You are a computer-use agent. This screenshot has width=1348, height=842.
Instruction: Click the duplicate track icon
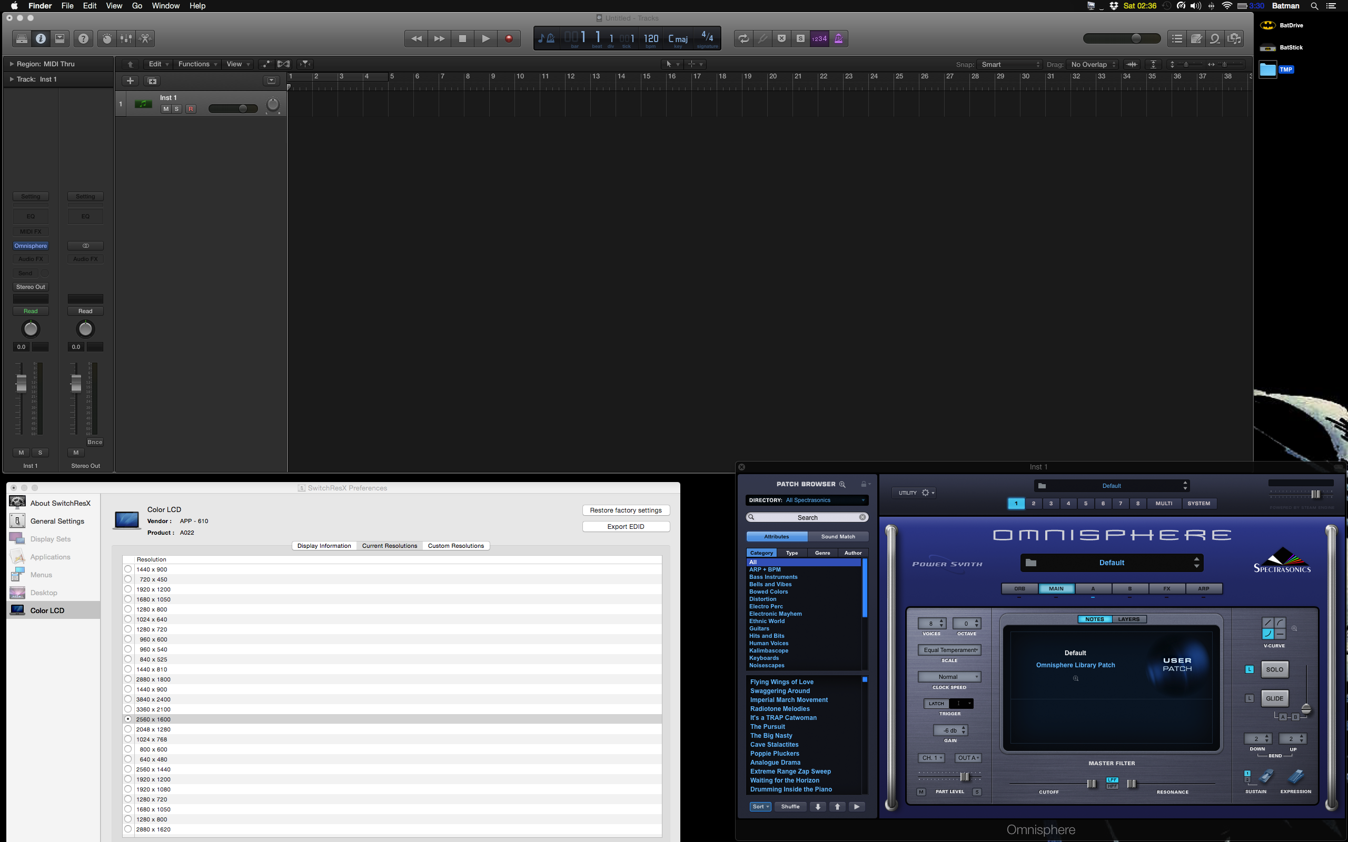pos(152,81)
